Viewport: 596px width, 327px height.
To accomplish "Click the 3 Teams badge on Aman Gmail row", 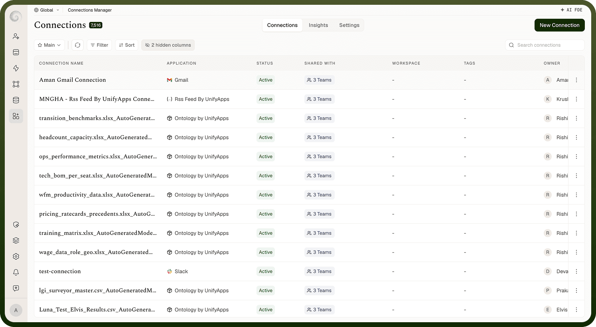I will [x=319, y=80].
